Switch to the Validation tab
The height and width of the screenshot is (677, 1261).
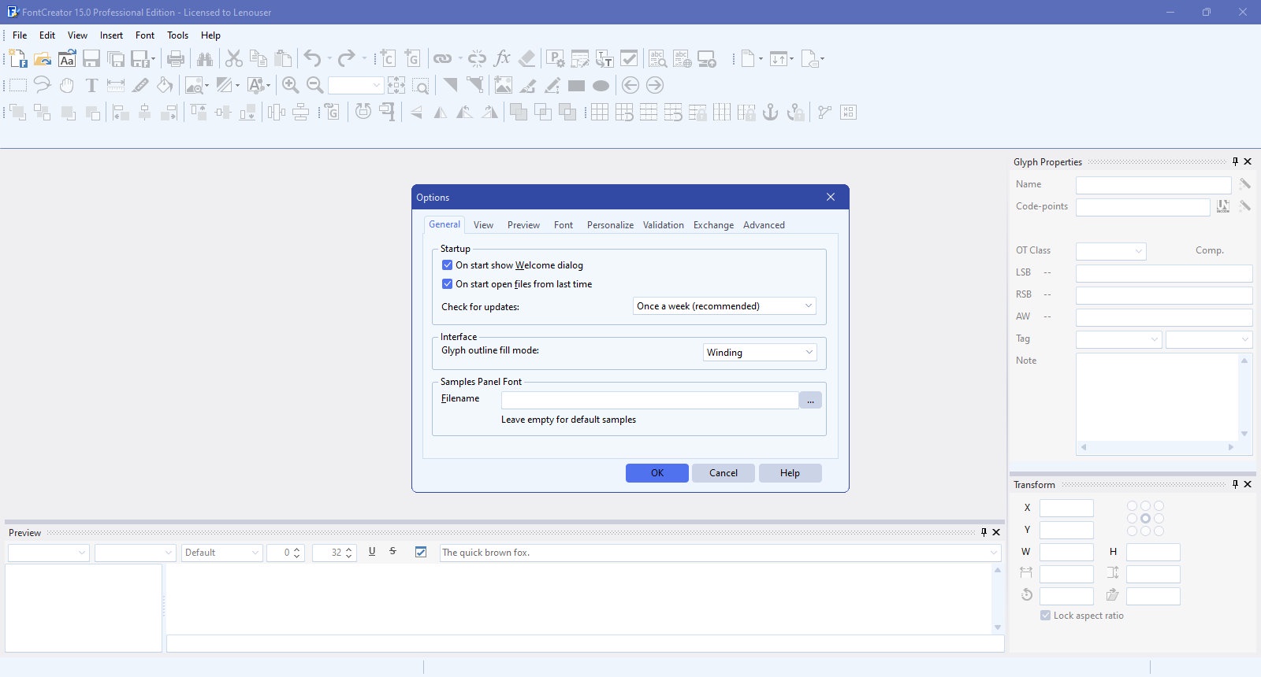click(663, 225)
